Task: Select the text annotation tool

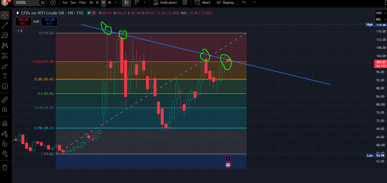Action: point(5,76)
